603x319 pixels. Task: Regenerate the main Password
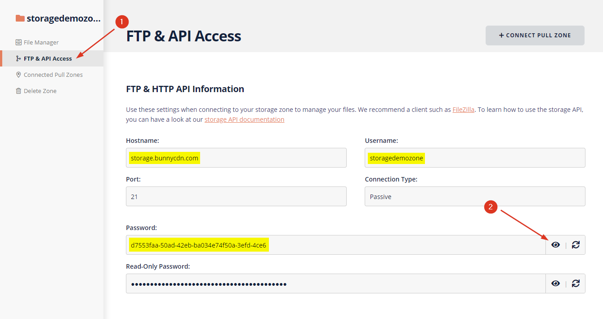tap(576, 245)
